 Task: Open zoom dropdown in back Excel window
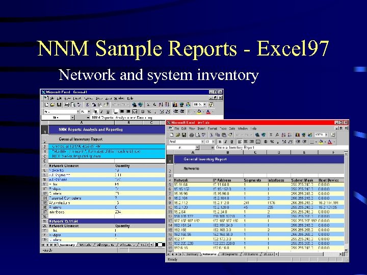204,105
